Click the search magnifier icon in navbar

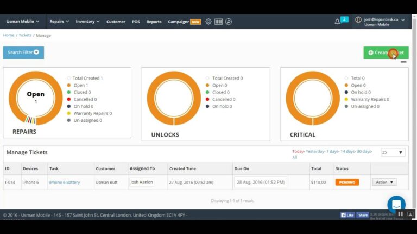(x=229, y=22)
